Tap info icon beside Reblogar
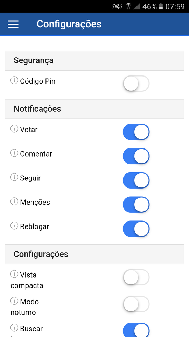This screenshot has height=337, width=189. click(x=14, y=226)
